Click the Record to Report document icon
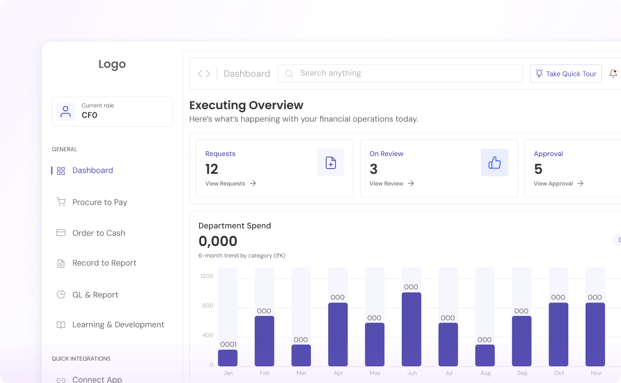 pyautogui.click(x=61, y=263)
